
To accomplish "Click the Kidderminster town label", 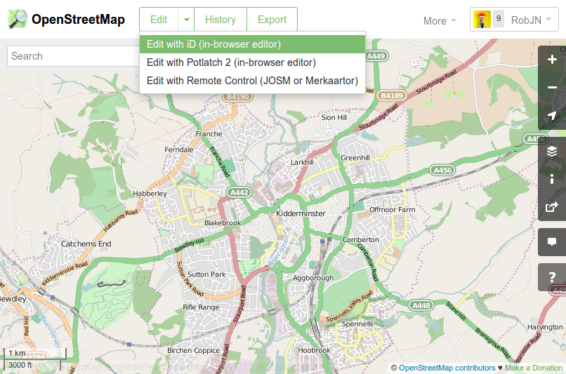I will click(301, 213).
